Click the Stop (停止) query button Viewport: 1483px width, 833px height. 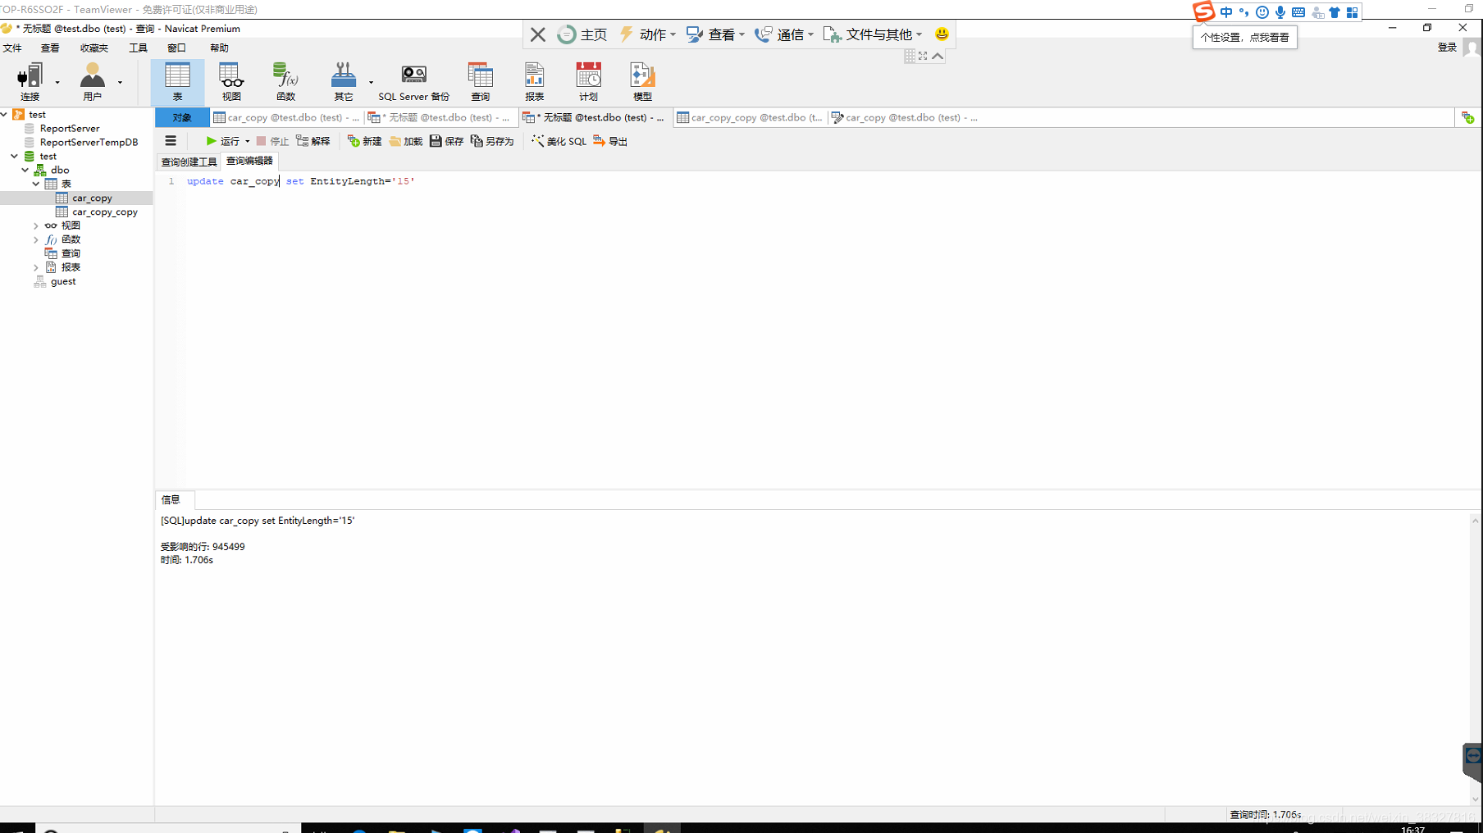pos(272,141)
